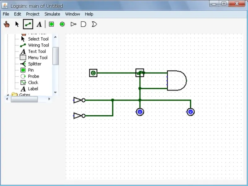Image resolution: width=248 pixels, height=186 pixels.
Task: Select Clock in the explorer tree
Action: tap(33, 82)
